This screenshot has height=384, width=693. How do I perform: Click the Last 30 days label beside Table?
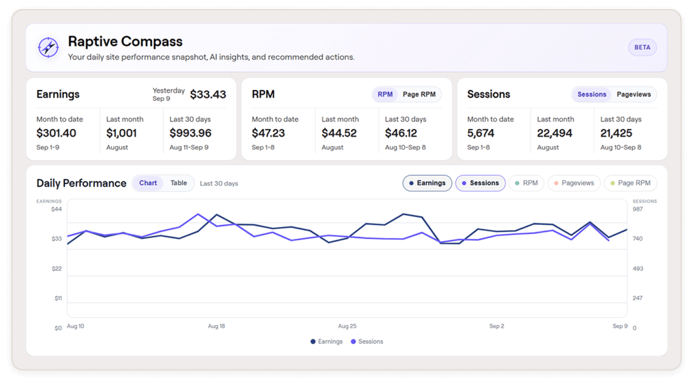(219, 183)
